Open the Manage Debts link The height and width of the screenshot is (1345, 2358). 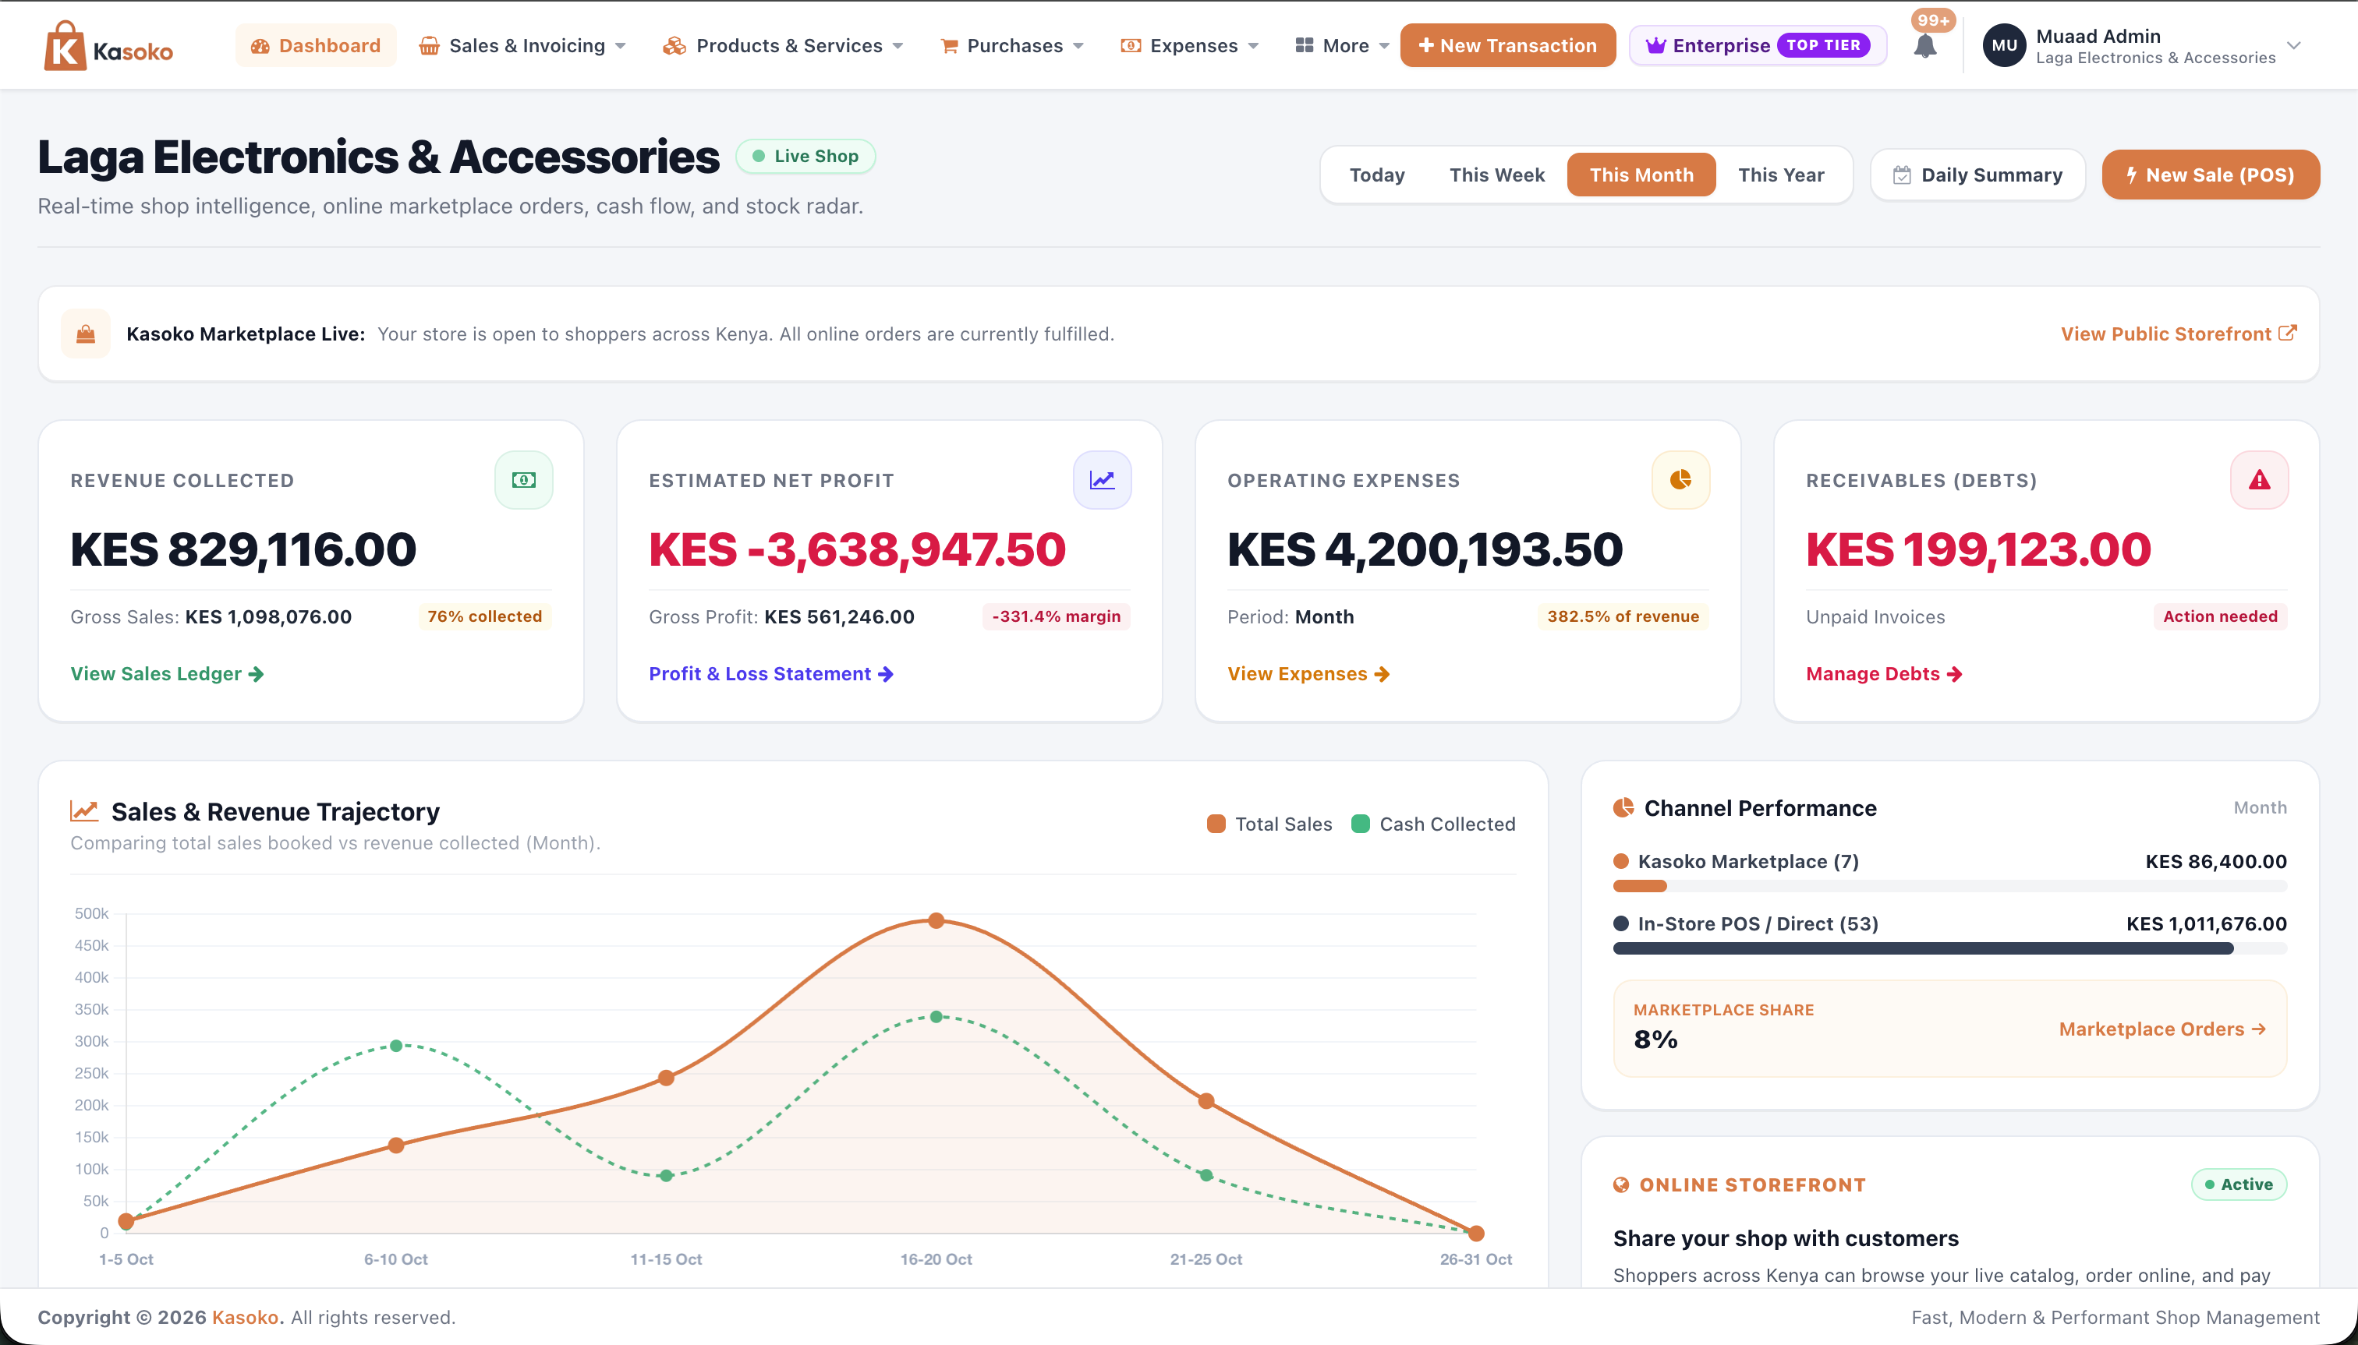[x=1884, y=673]
